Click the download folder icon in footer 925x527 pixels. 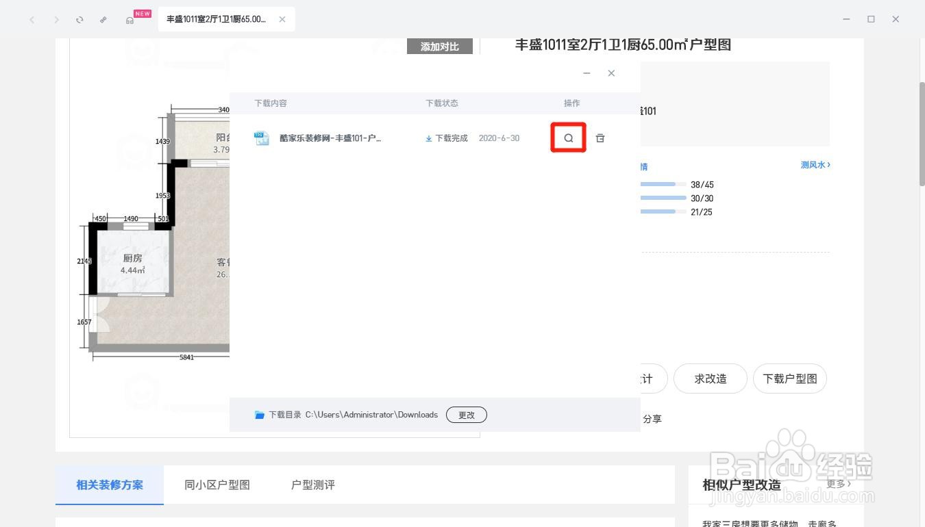260,415
